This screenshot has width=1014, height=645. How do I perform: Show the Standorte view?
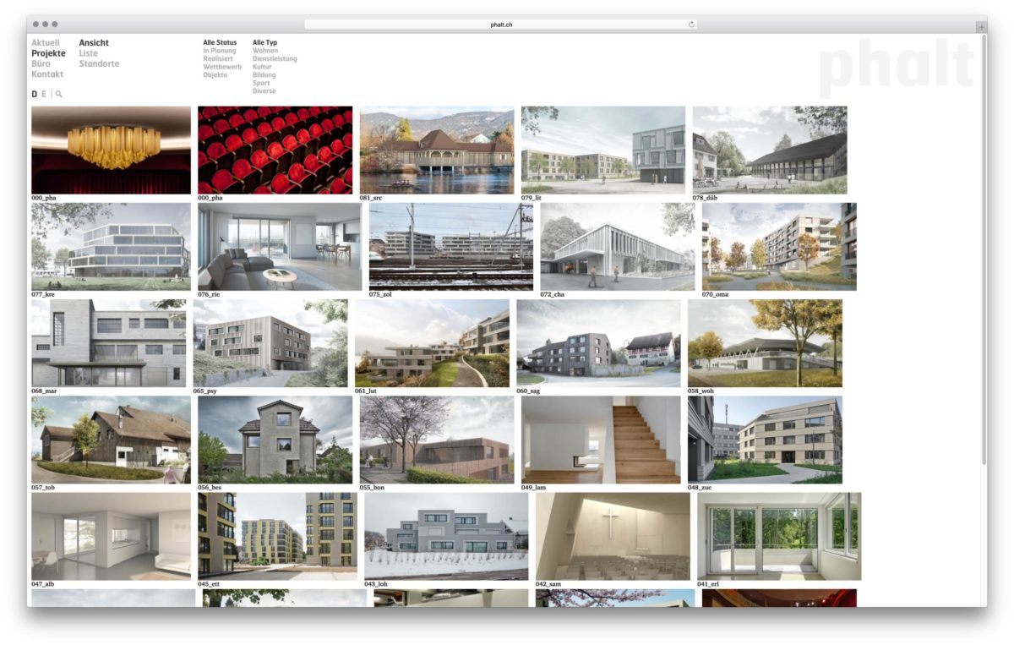99,64
